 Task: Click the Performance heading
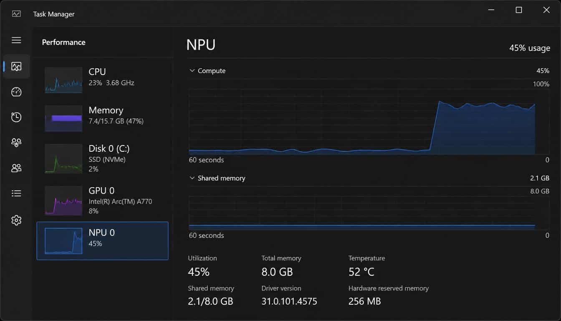(x=64, y=42)
